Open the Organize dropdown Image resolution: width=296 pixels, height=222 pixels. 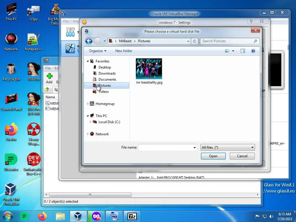click(98, 51)
